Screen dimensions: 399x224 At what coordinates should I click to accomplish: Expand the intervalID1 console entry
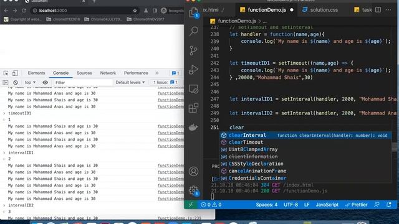[x=4, y=152]
